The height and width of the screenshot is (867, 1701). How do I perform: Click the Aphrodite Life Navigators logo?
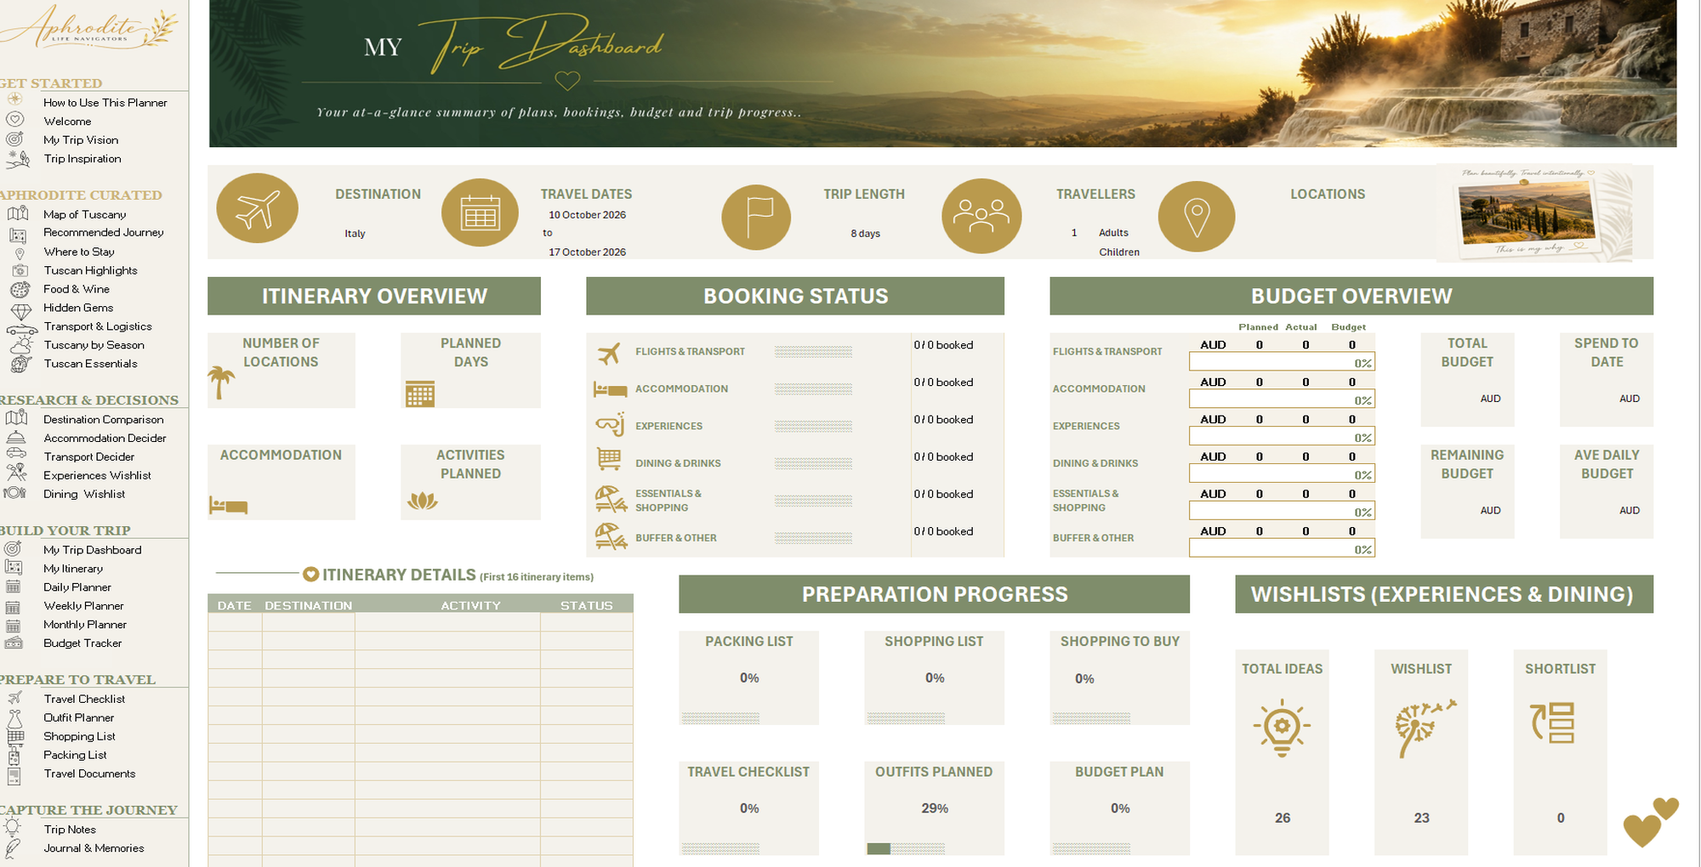point(90,28)
